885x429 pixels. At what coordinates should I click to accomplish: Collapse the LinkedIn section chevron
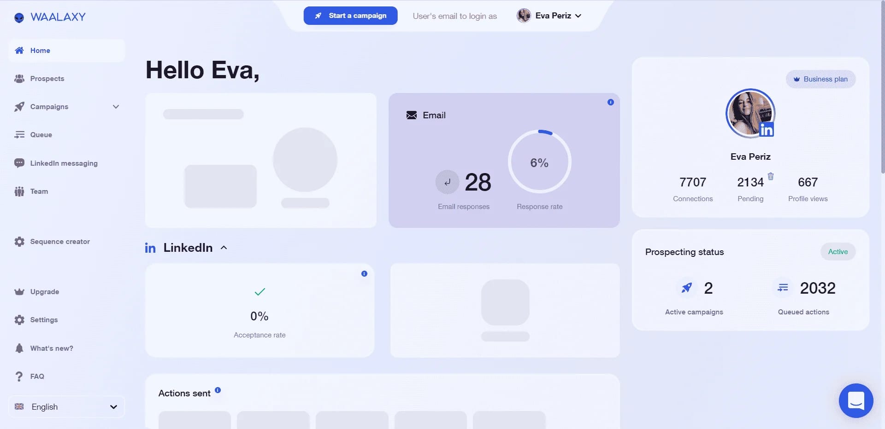click(x=224, y=248)
